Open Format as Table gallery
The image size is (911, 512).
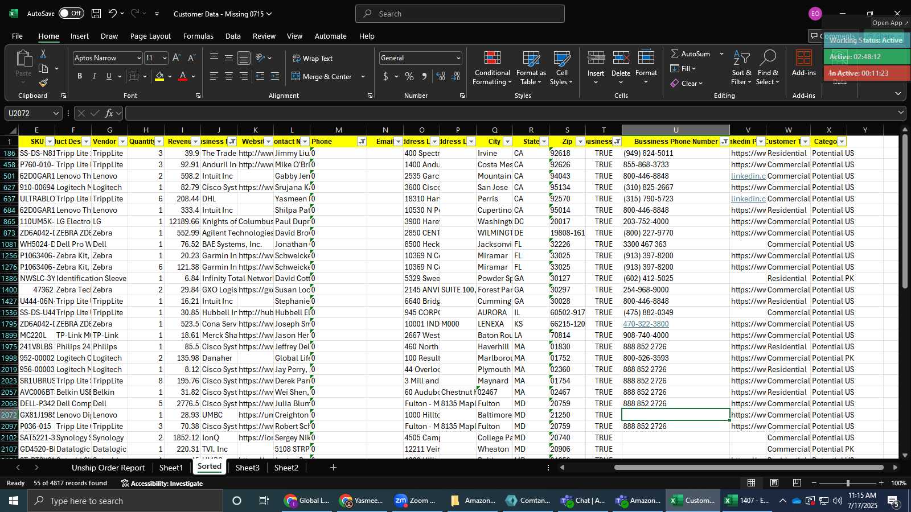coord(531,68)
